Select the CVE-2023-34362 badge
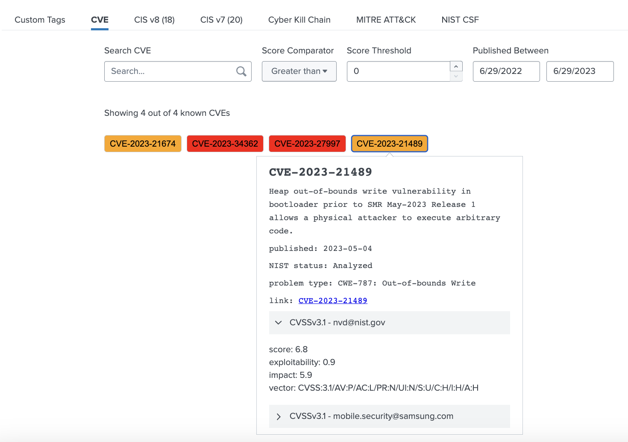The width and height of the screenshot is (628, 442). click(x=225, y=144)
